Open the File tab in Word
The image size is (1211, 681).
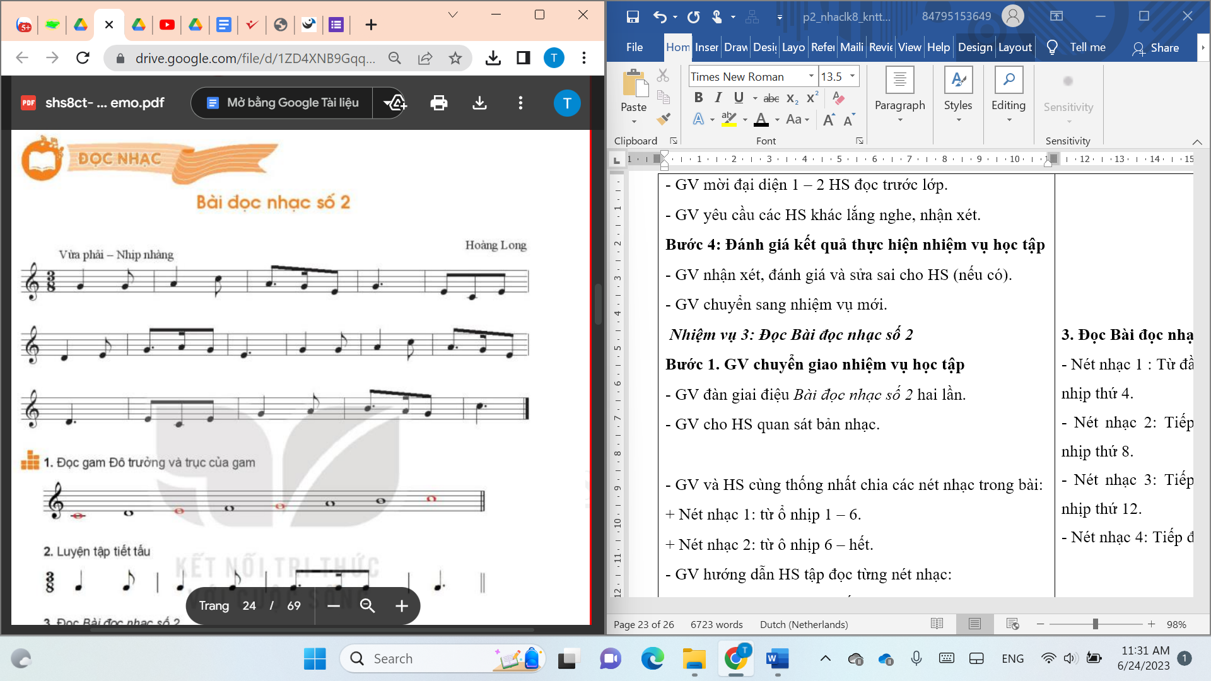click(635, 47)
